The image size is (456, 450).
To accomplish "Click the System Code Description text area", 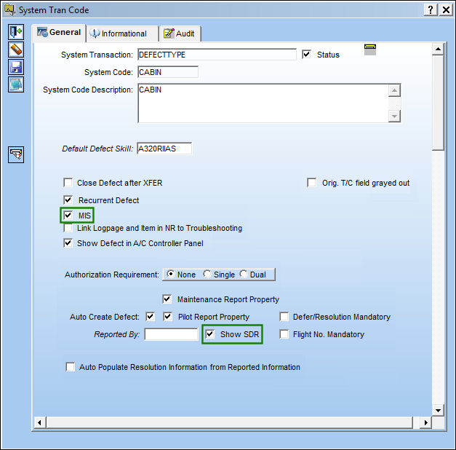I will 263,103.
